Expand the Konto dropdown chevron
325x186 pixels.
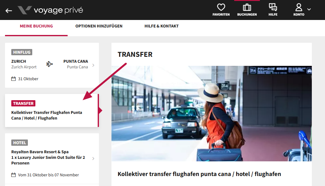point(309,9)
